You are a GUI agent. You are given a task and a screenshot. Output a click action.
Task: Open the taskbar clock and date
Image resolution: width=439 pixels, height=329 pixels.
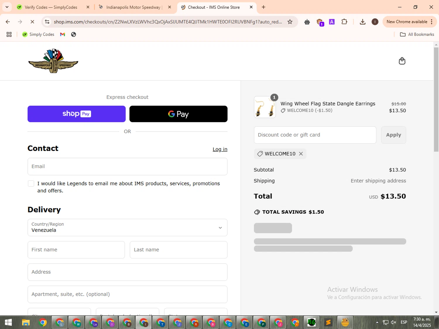(422, 322)
